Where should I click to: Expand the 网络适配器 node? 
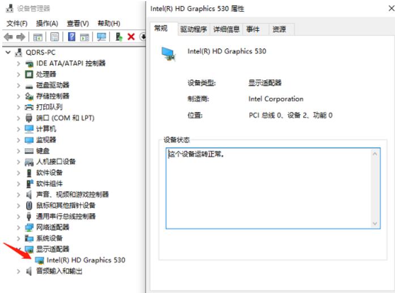(18, 227)
